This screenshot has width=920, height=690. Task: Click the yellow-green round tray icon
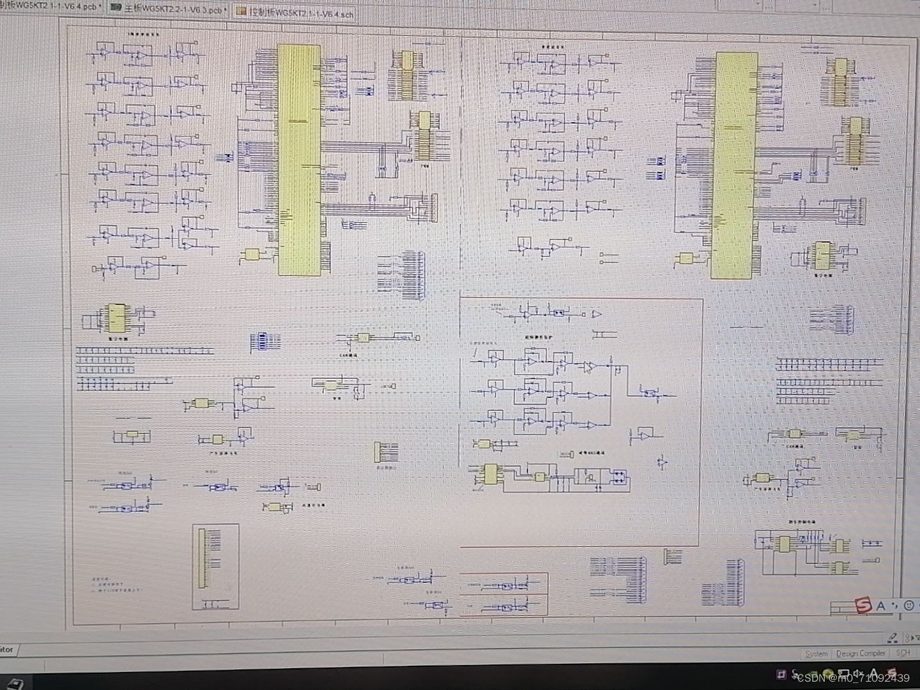(828, 674)
